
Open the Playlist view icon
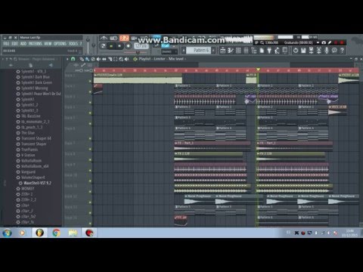(x=223, y=51)
